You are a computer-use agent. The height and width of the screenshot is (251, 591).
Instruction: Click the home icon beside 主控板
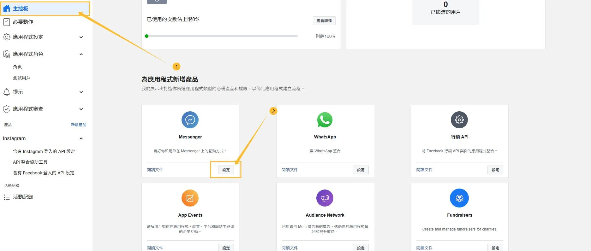click(7, 9)
